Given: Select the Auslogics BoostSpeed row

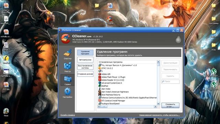Looking at the screenshot, I should [x=127, y=104].
